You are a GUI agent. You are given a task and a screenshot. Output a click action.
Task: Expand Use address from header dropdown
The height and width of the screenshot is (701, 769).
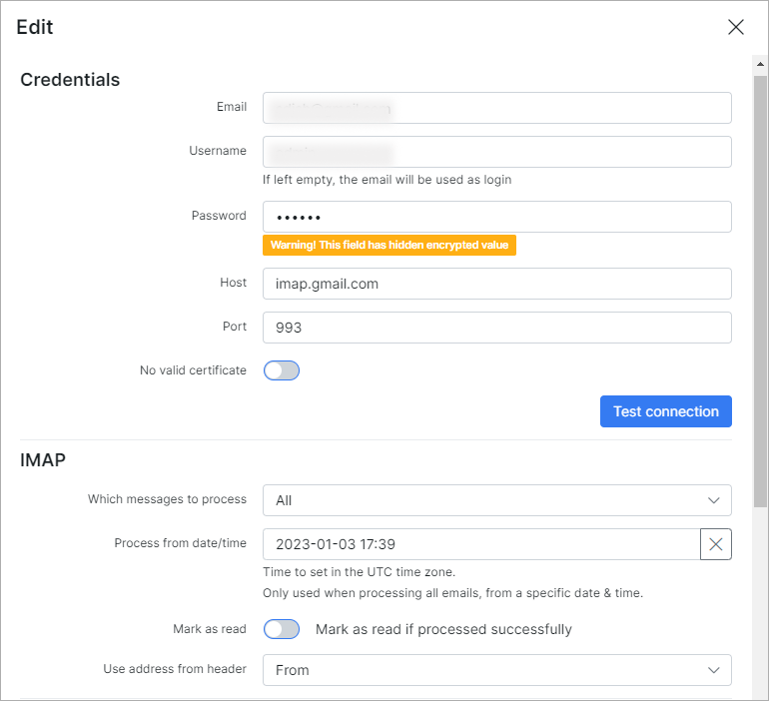[496, 670]
